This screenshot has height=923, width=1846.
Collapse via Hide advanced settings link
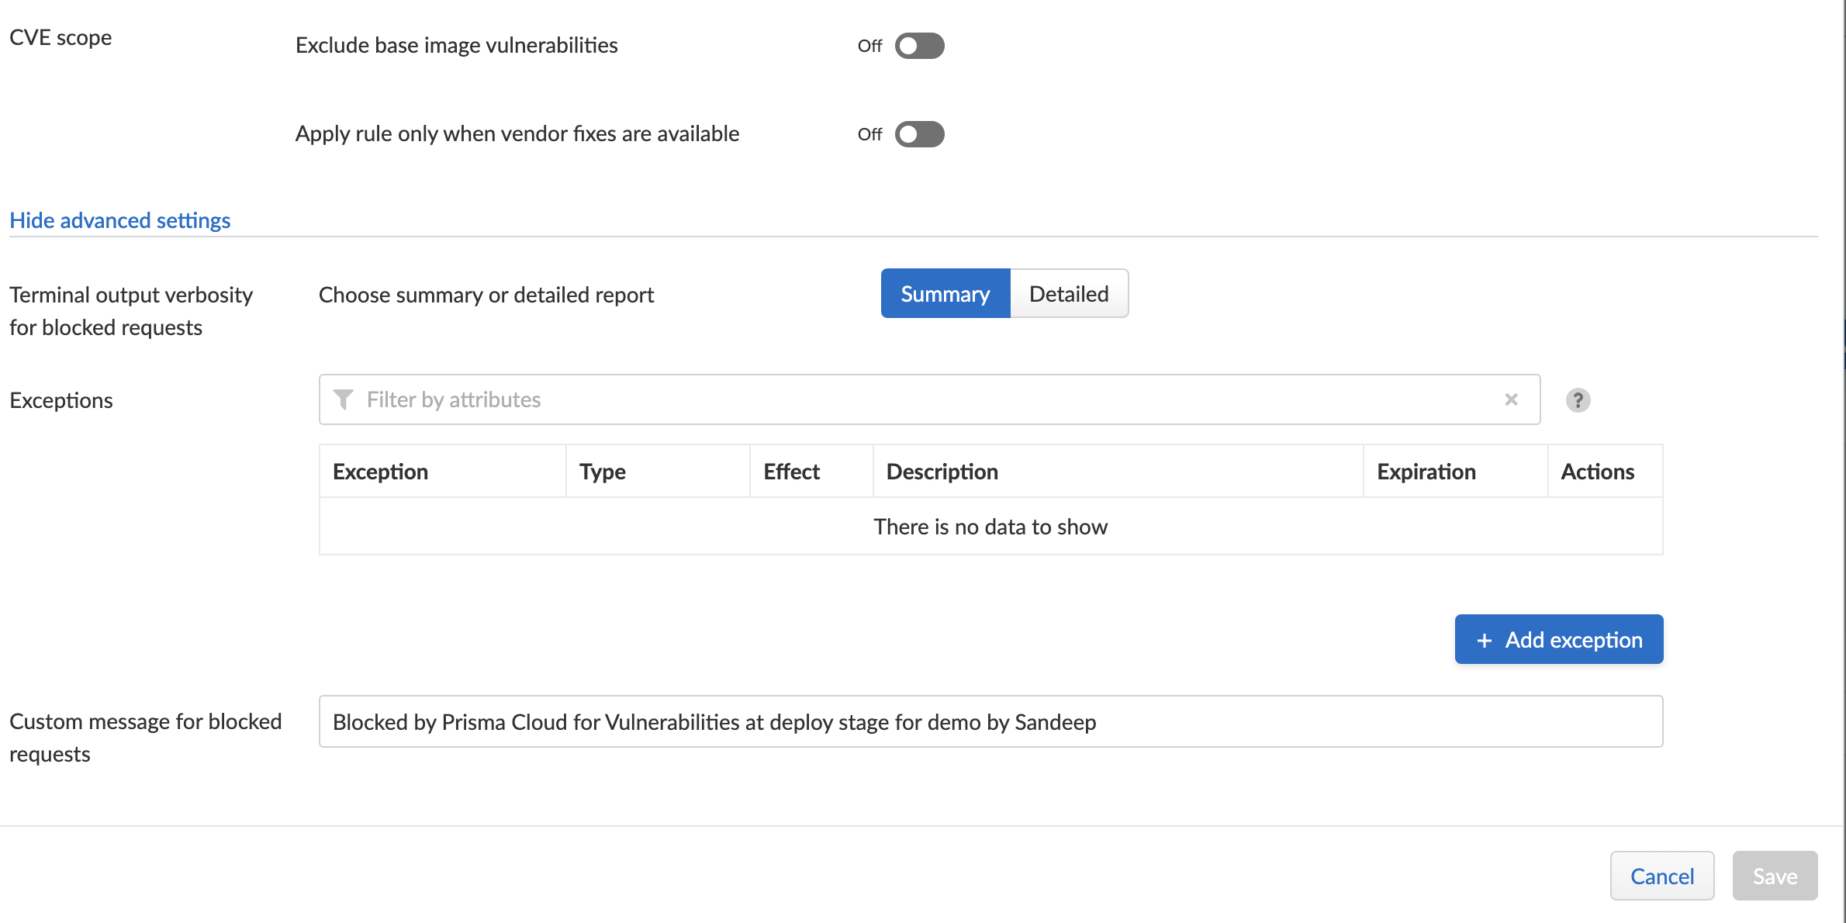point(119,220)
